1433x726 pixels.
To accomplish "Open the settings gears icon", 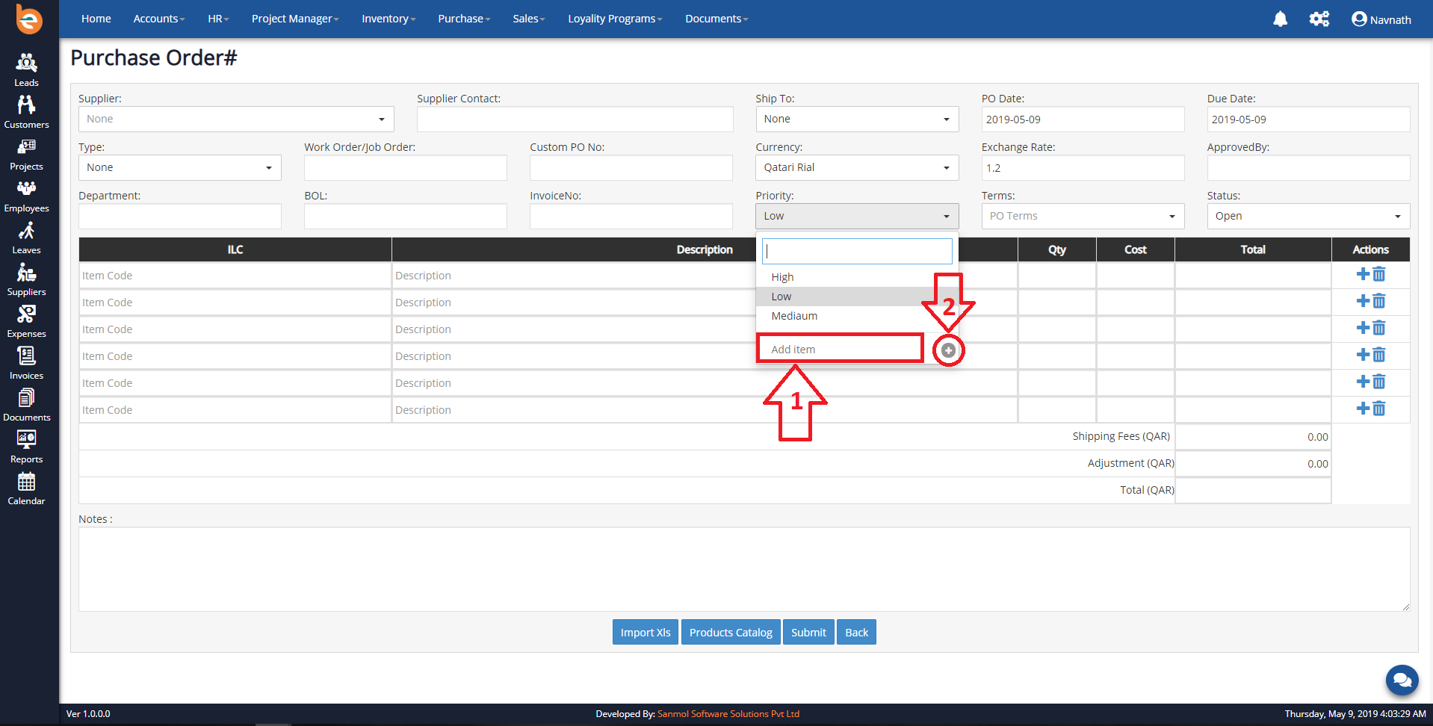I will click(1319, 19).
